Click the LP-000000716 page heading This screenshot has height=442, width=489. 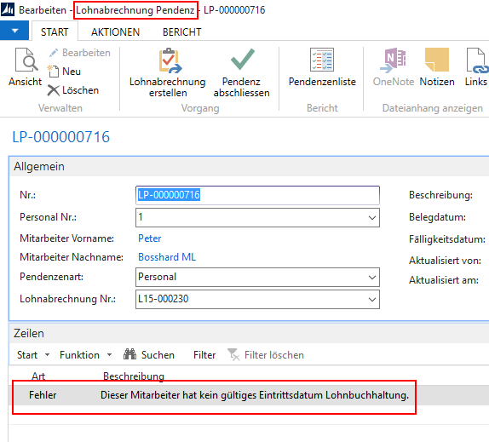click(x=60, y=137)
